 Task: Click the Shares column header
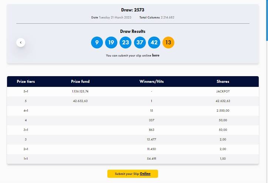223,81
